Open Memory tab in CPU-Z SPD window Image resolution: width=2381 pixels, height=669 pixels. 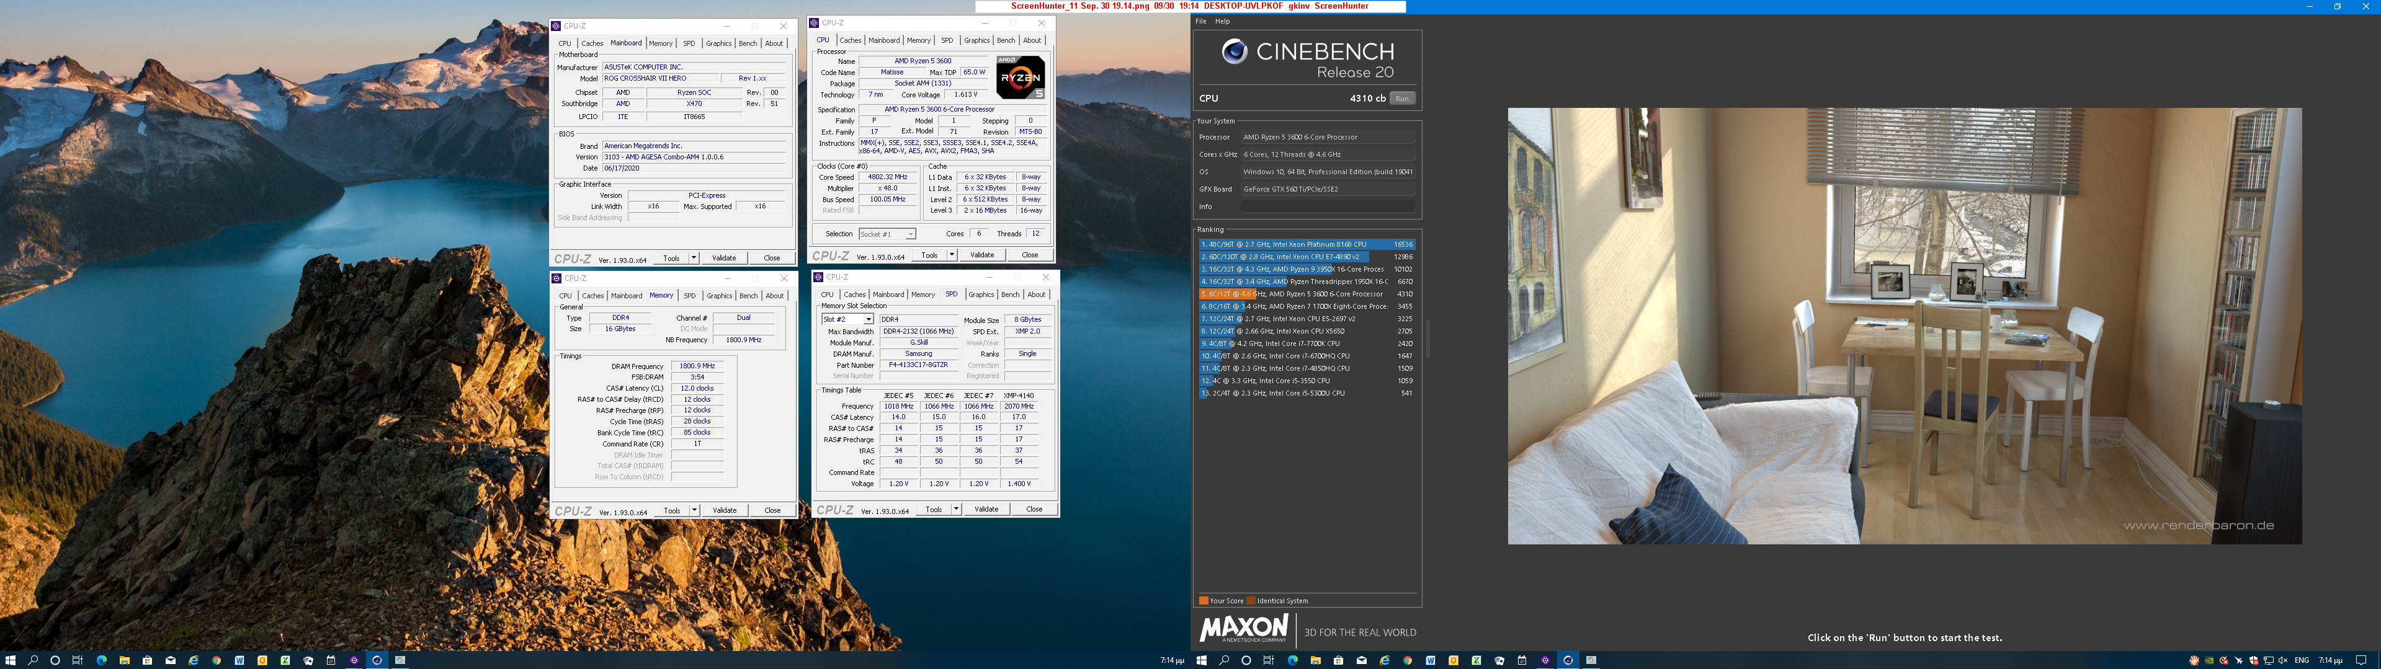pos(923,295)
